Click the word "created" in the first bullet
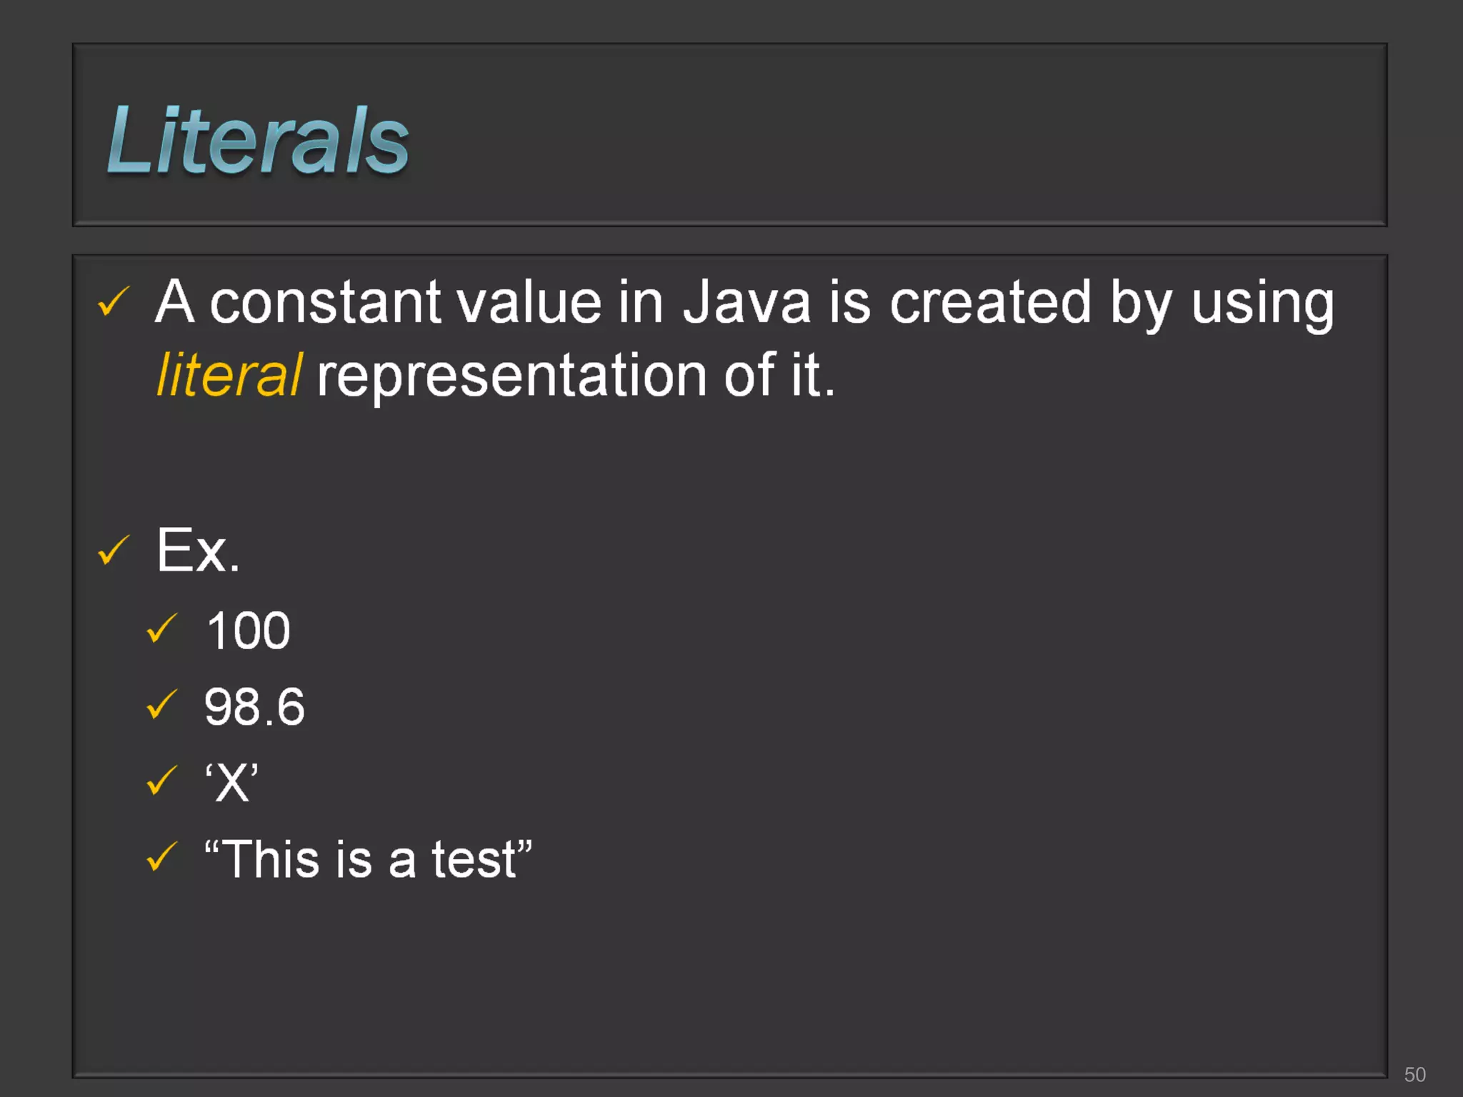 [x=990, y=302]
